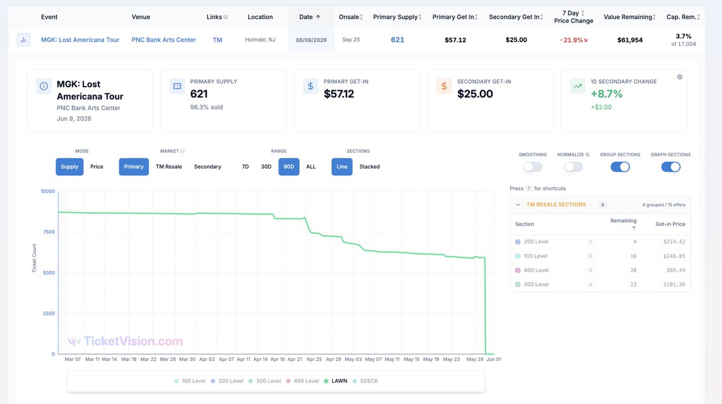Screen dimensions: 722x404
Task: Click the question mark shortcuts key icon
Action: point(529,188)
